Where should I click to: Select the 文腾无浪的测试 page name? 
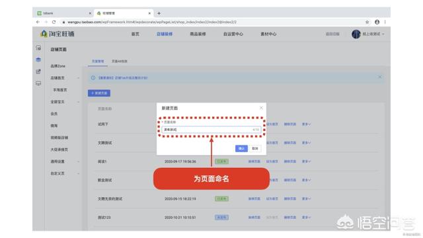point(110,198)
